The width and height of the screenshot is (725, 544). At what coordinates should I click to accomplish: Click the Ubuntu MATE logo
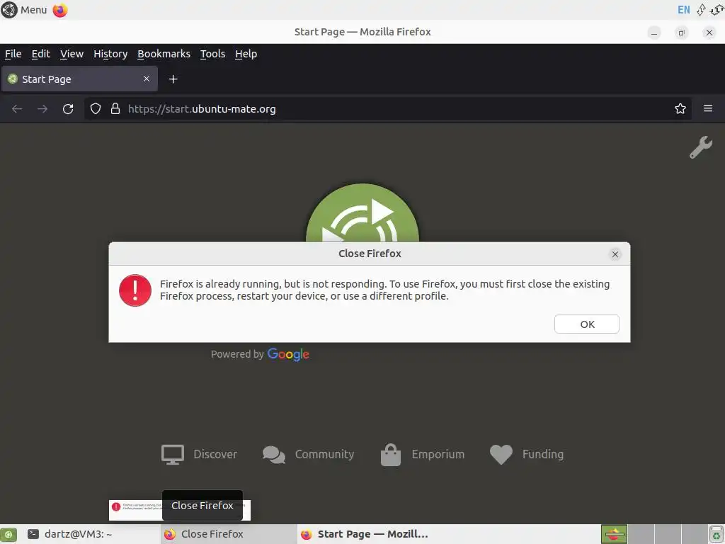362,212
